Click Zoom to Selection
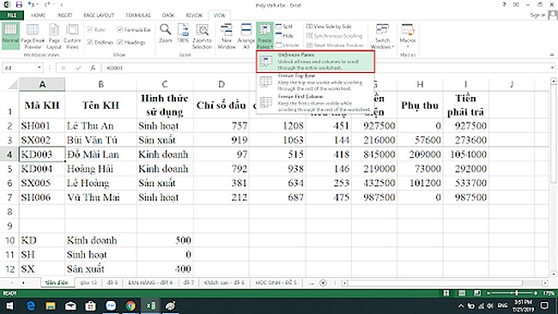 point(202,36)
